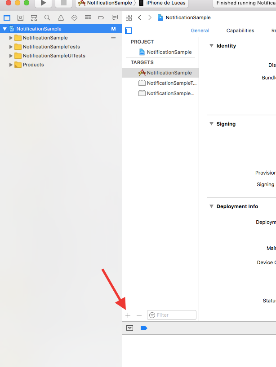Viewport: 276px width, 367px height.
Task: Toggle the project and targets list sidebar
Action: coord(129,31)
